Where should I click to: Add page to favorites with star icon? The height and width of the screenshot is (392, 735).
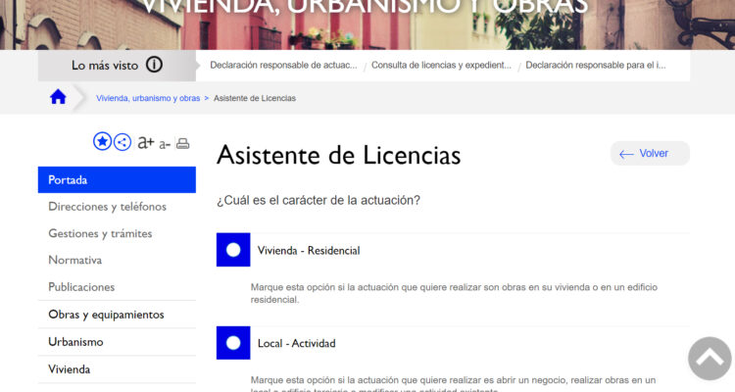(102, 142)
